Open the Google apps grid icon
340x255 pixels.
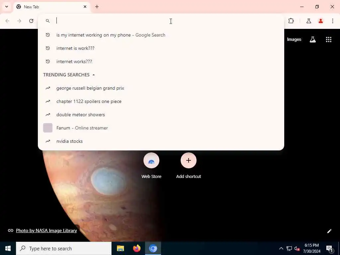click(329, 40)
